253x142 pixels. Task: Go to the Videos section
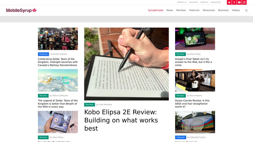(x=236, y=10)
